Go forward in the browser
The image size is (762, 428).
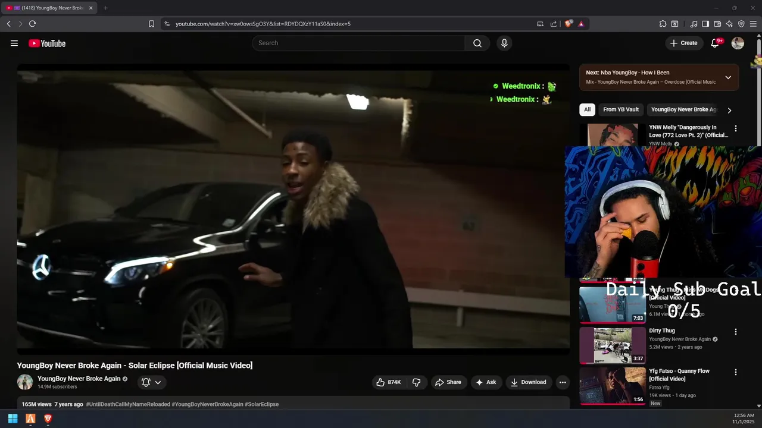click(x=20, y=24)
